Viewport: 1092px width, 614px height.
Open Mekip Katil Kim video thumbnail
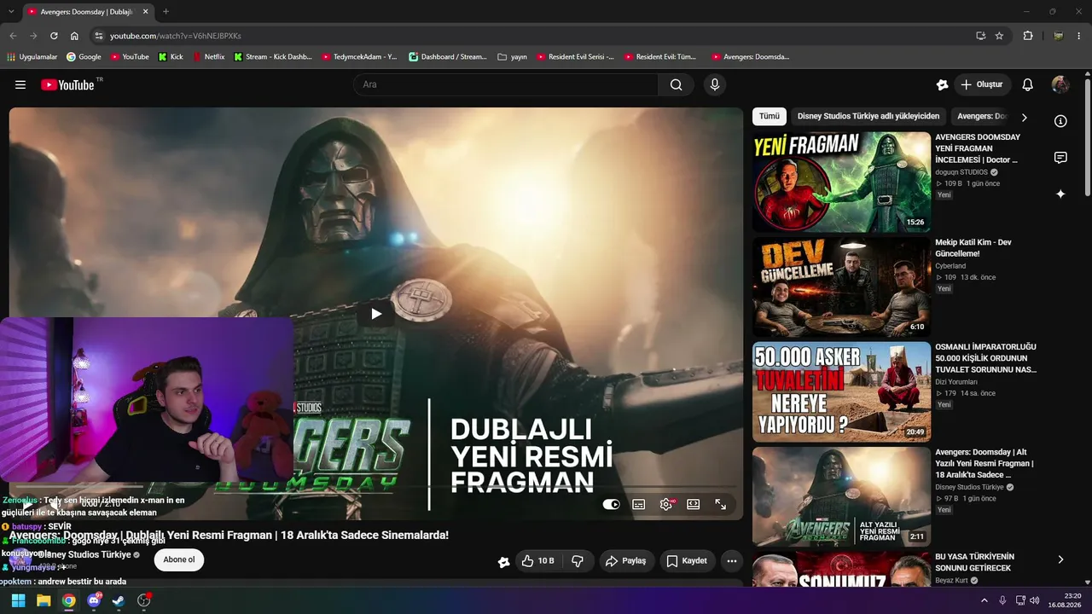pos(841,287)
